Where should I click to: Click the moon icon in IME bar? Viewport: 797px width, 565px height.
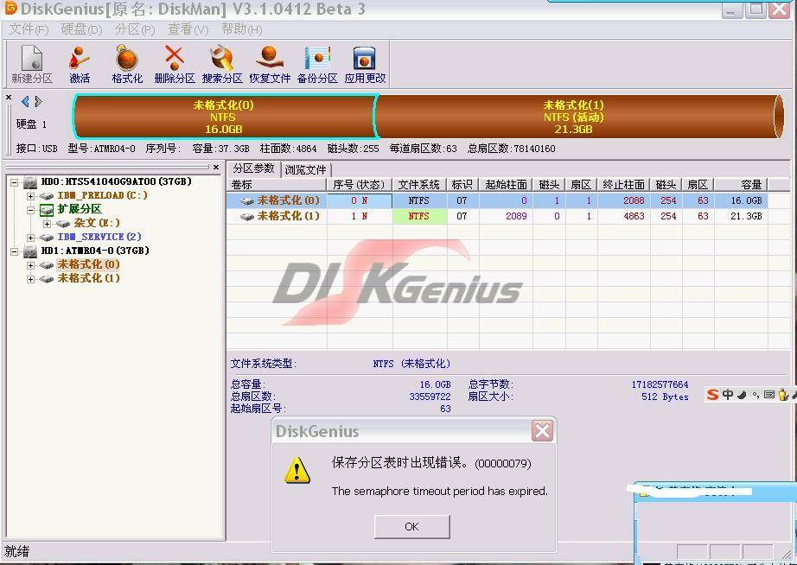[x=742, y=395]
